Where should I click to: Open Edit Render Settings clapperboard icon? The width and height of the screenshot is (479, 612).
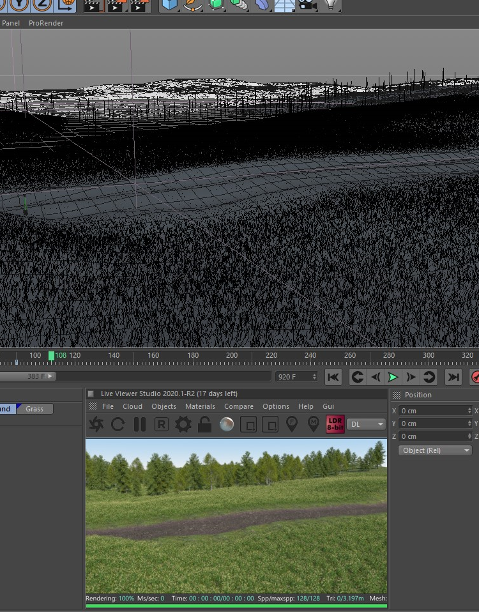[140, 5]
